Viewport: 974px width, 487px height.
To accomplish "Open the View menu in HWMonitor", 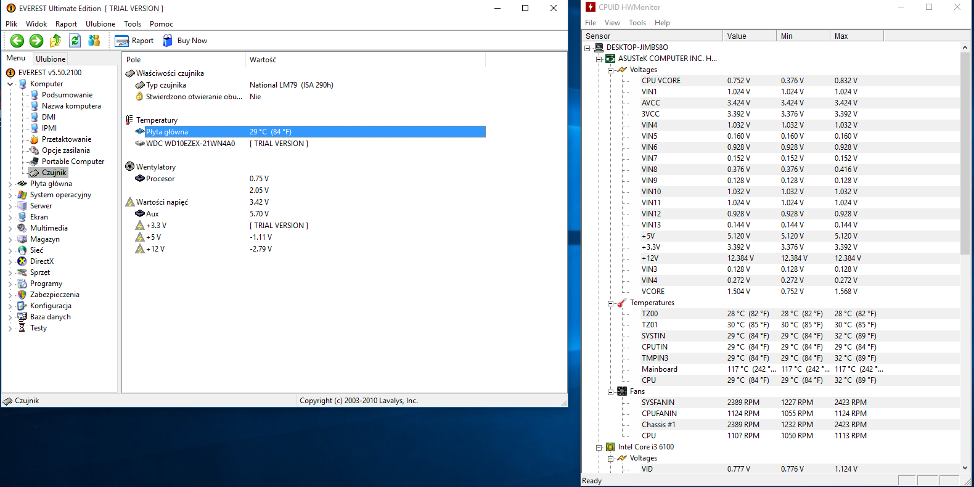I will tap(612, 23).
